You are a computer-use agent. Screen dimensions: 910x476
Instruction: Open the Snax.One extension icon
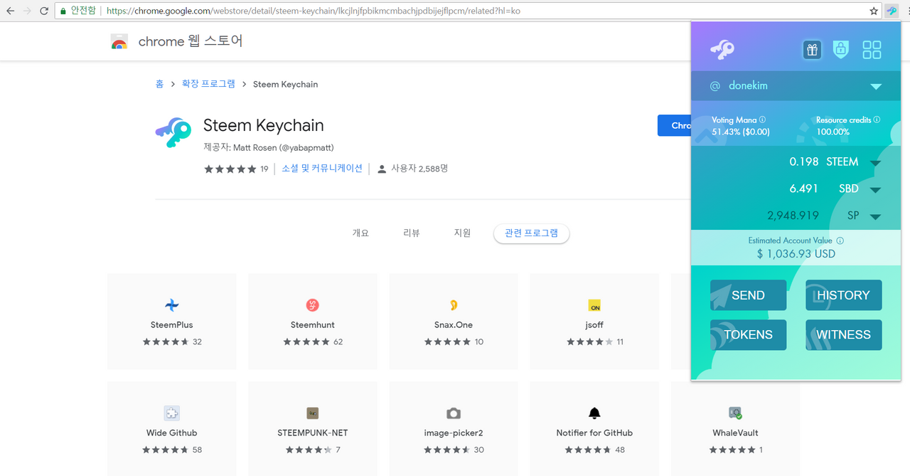pos(454,305)
